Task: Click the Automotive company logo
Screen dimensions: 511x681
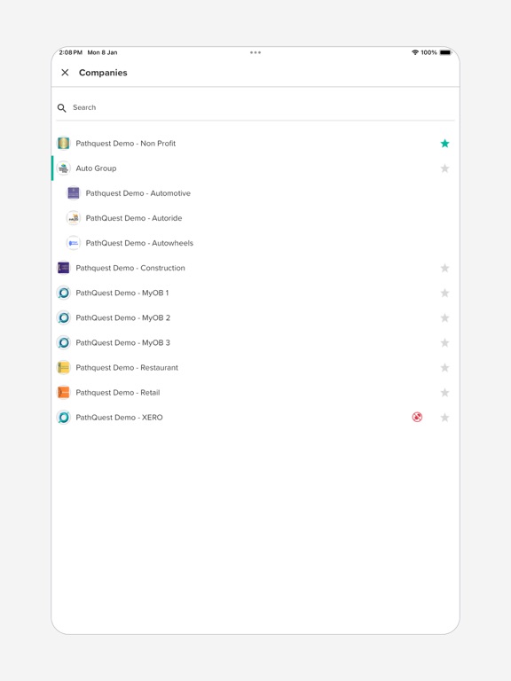Action: point(74,192)
